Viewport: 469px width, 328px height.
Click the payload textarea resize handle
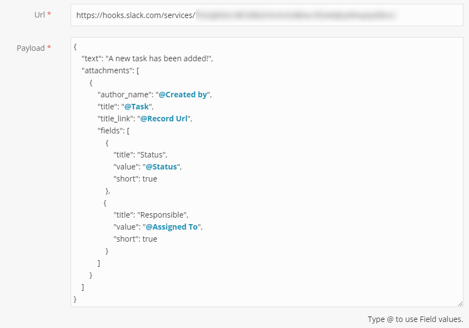[x=460, y=303]
